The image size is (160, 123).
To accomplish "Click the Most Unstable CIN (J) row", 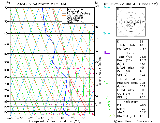I will [132, 97].
